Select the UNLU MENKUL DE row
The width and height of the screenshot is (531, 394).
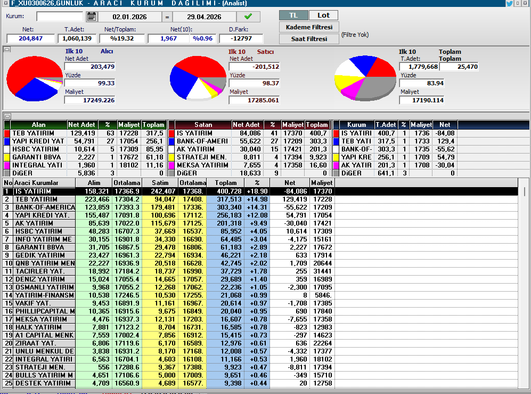pyautogui.click(x=260, y=351)
